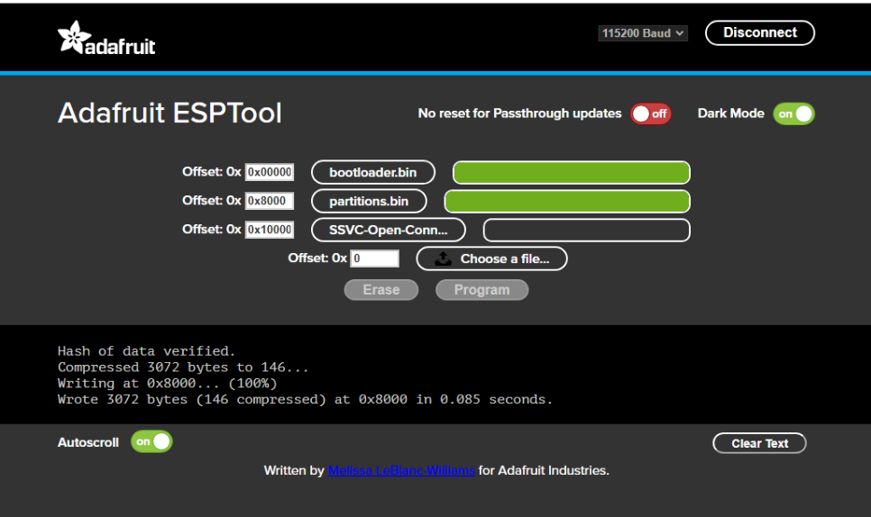
Task: Turn off Dark Mode toggle
Action: pos(793,114)
